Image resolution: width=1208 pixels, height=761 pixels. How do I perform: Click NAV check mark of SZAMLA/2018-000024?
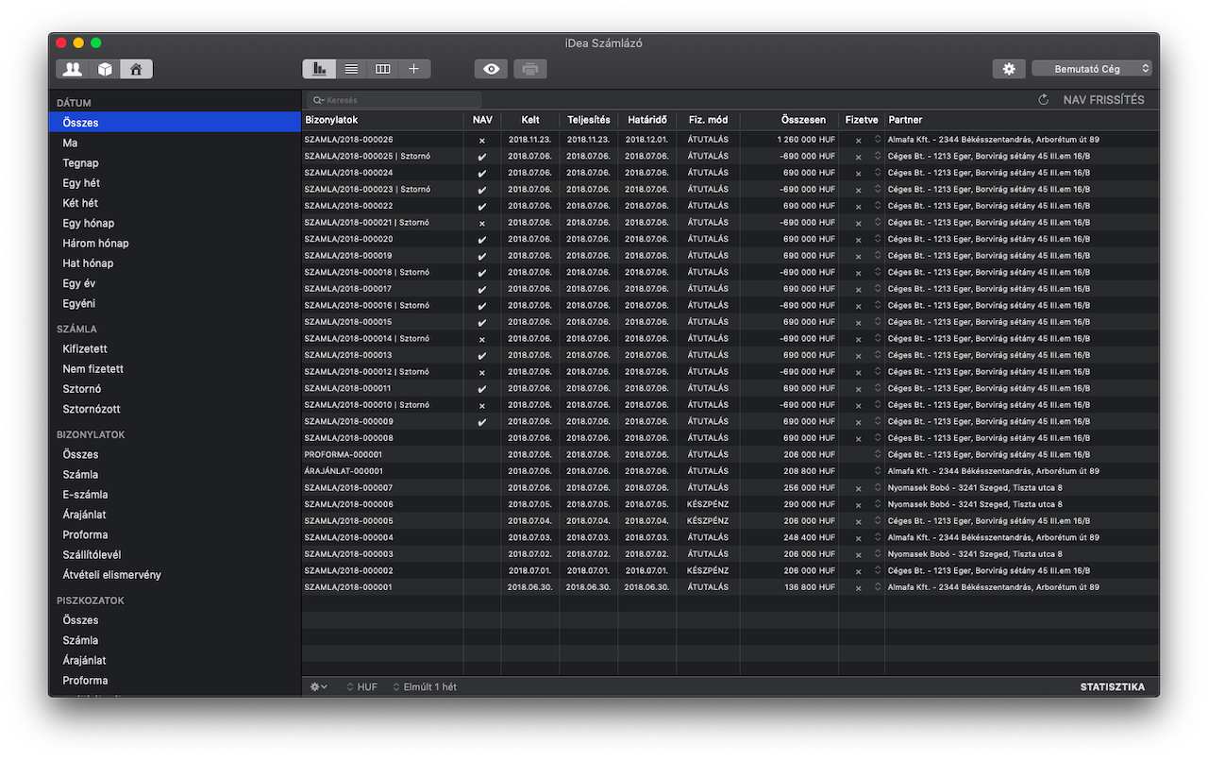[x=482, y=173]
